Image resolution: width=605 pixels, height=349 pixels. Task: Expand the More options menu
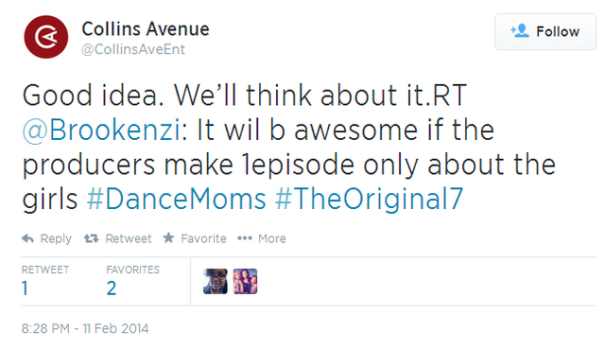pyautogui.click(x=272, y=238)
